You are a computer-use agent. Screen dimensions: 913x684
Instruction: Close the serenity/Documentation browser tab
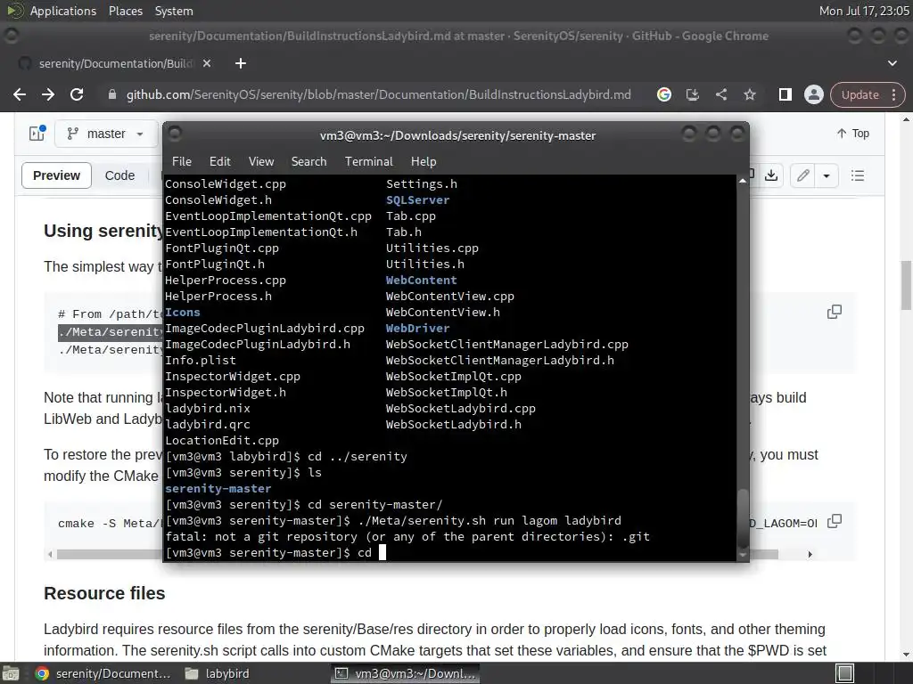207,63
